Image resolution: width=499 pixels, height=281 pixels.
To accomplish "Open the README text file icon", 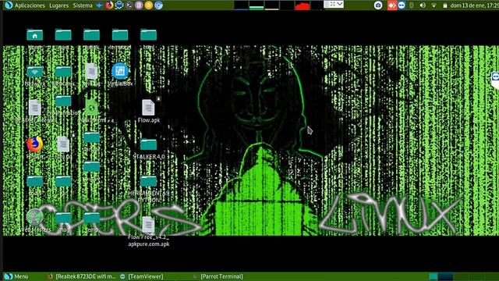I will [34, 108].
